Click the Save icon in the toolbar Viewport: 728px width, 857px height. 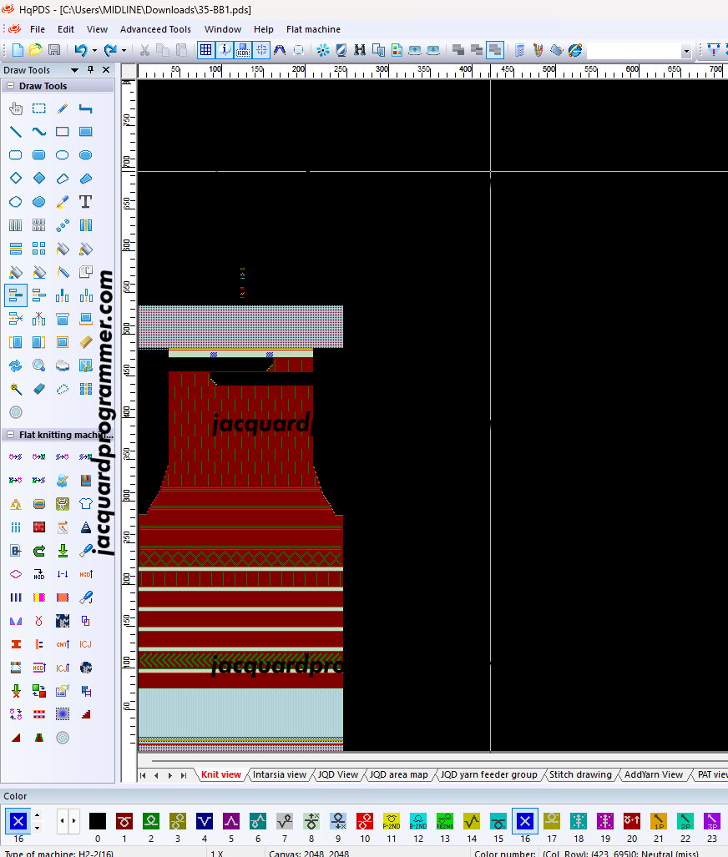54,50
